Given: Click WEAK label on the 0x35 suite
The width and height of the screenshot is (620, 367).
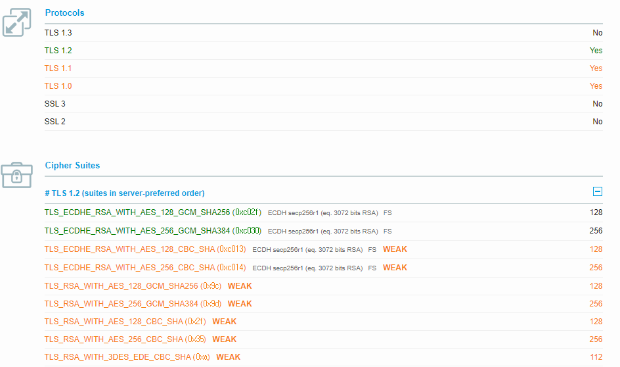Looking at the screenshot, I should point(224,339).
